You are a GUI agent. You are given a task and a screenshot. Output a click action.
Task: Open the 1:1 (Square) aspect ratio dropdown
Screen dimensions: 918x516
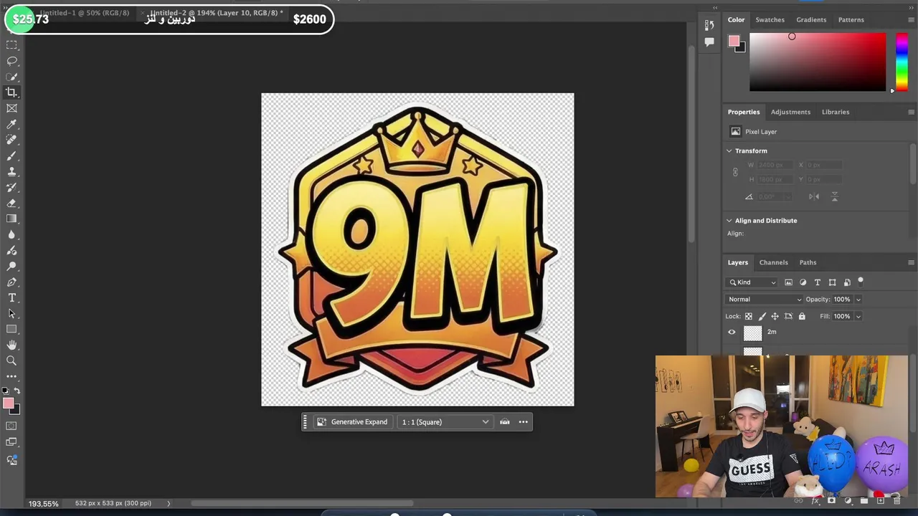coord(445,422)
